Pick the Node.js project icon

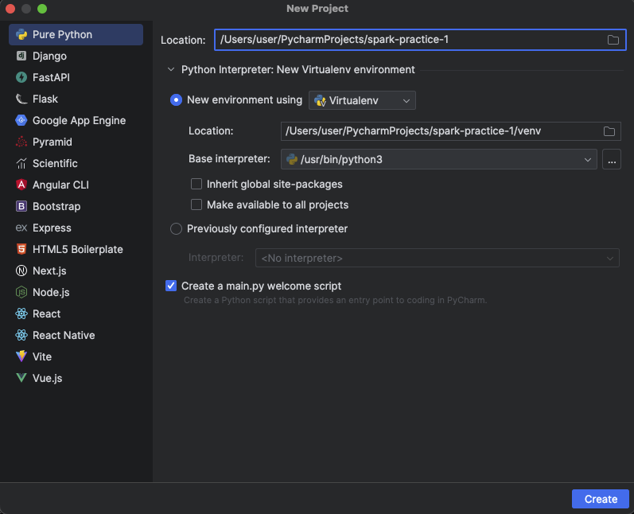tap(21, 292)
